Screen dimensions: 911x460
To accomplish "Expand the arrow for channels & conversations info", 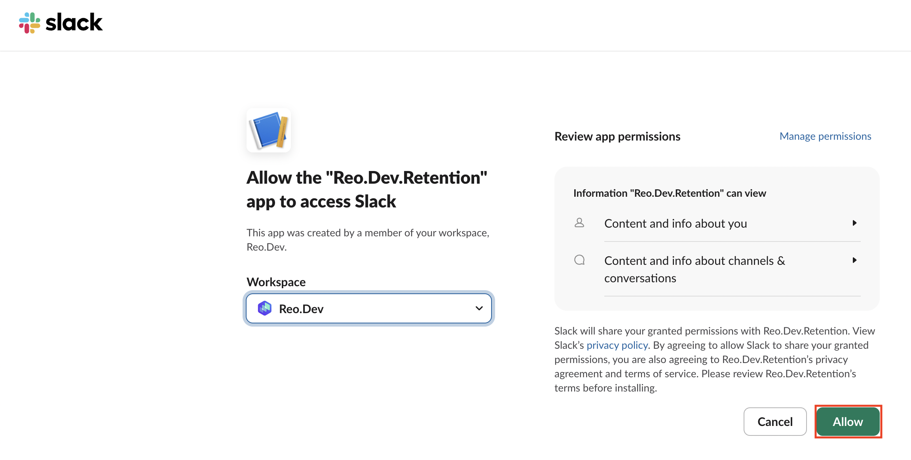I will pos(854,260).
